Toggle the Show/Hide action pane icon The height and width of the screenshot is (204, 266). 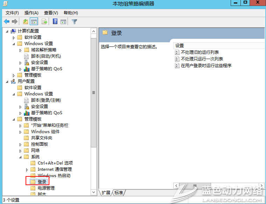[x=63, y=21]
